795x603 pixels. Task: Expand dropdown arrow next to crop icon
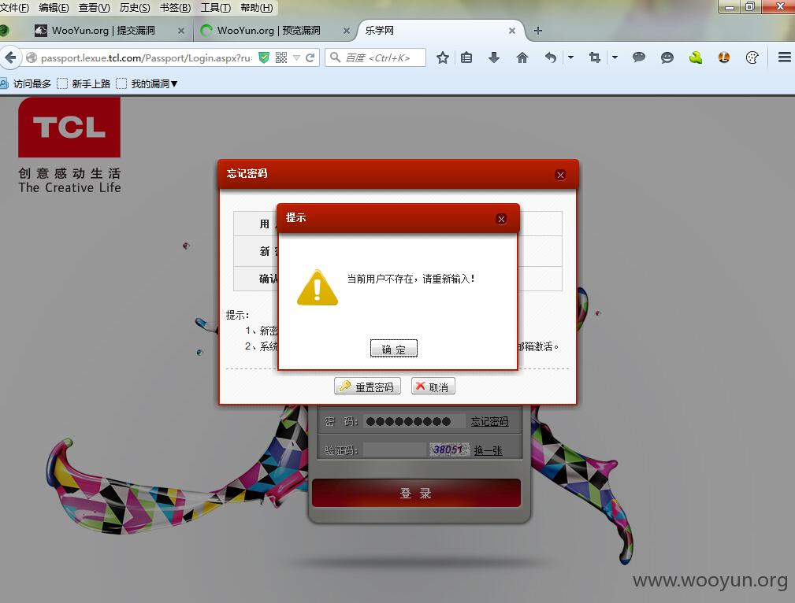pyautogui.click(x=615, y=57)
